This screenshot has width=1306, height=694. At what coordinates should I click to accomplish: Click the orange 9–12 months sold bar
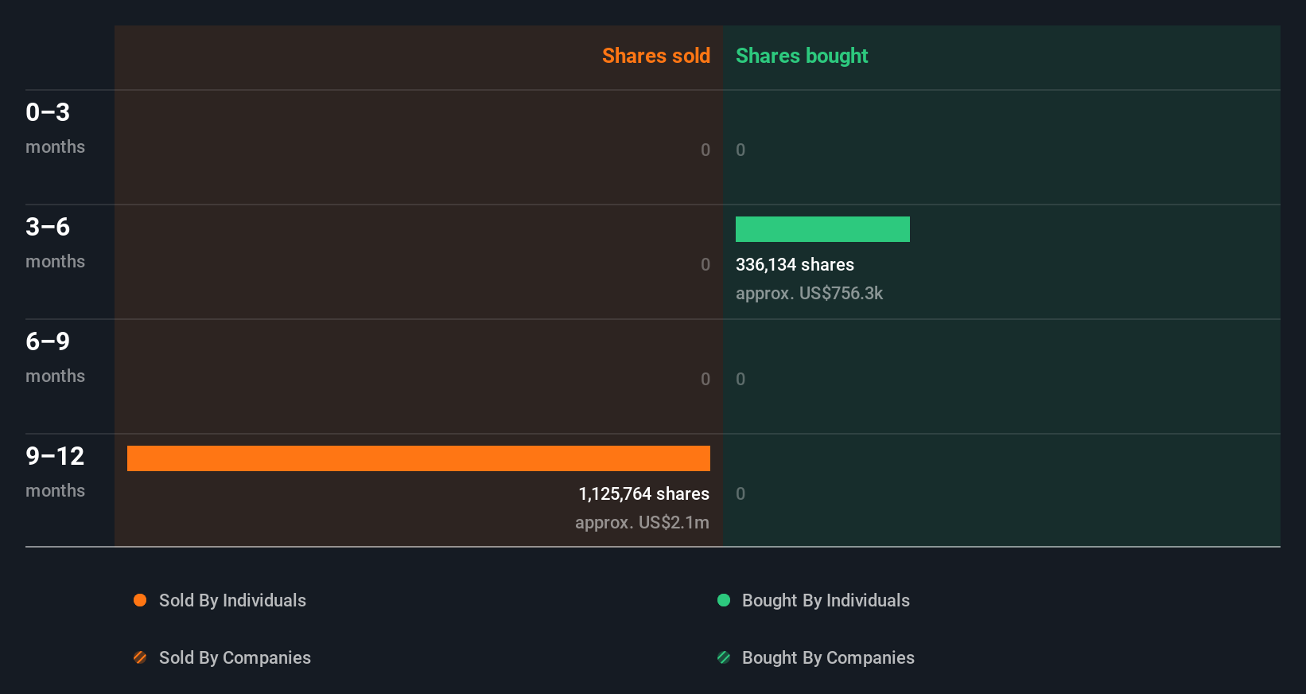(x=418, y=458)
